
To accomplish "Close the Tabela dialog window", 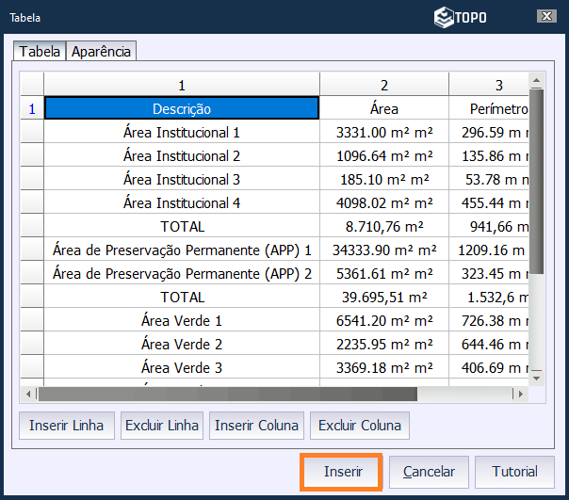I will [545, 17].
